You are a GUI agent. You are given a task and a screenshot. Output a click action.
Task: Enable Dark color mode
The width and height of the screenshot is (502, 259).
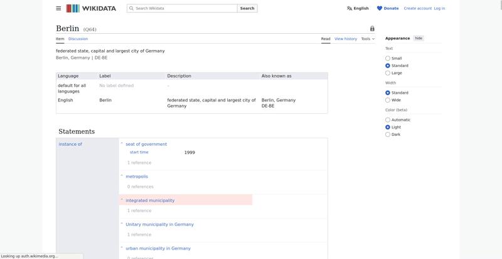[388, 135]
